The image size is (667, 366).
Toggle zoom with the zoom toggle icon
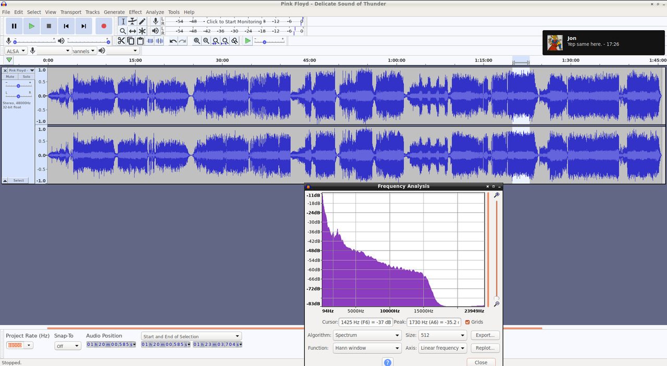coord(235,41)
